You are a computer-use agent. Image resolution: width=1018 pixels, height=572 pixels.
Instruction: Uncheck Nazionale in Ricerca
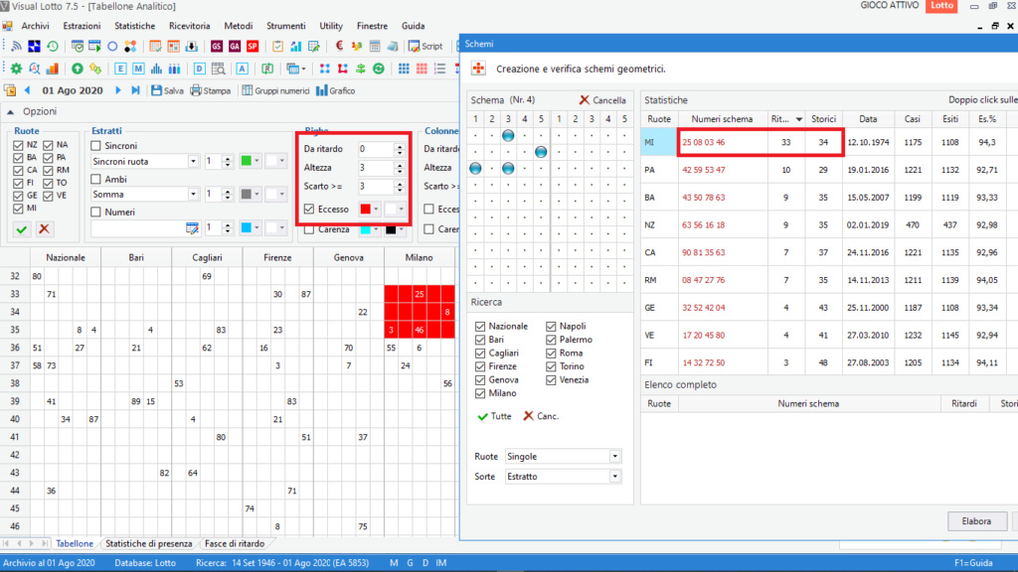pos(480,326)
